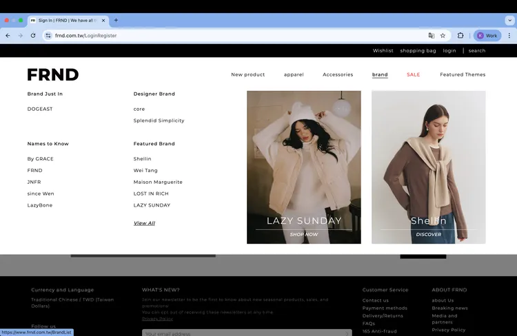Image resolution: width=517 pixels, height=336 pixels.
Task: Open a new browser tab
Action: [116, 20]
